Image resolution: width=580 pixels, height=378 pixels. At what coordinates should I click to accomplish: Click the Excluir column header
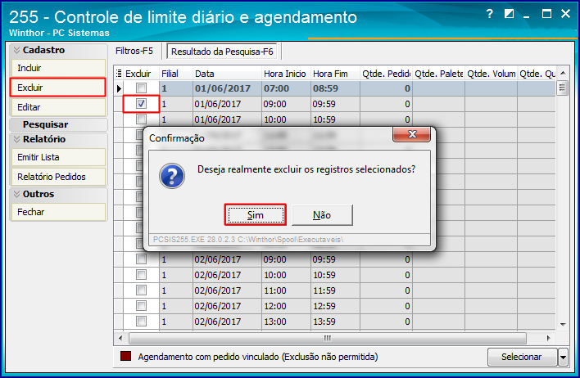(x=141, y=74)
